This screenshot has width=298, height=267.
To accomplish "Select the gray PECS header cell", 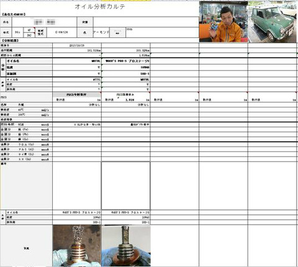I will 77,94.
